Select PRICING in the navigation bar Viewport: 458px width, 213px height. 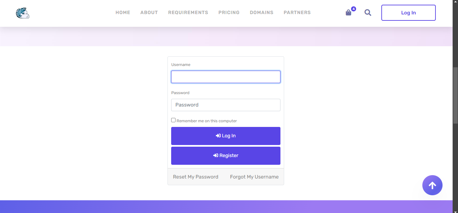[x=229, y=13]
